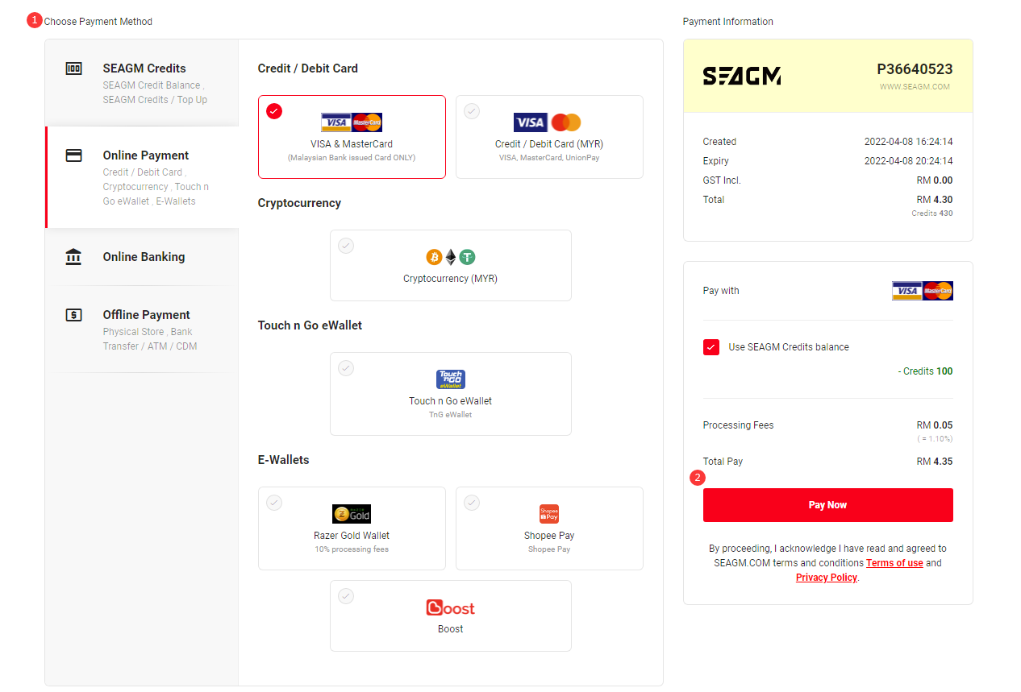Select Razer Gold Wallet radio check
The height and width of the screenshot is (692, 1021).
pos(274,503)
